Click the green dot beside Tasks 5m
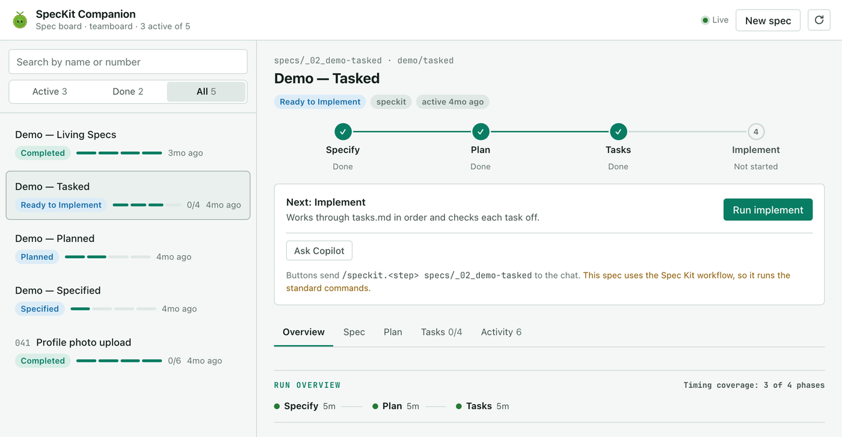This screenshot has height=437, width=842. pyautogui.click(x=459, y=406)
